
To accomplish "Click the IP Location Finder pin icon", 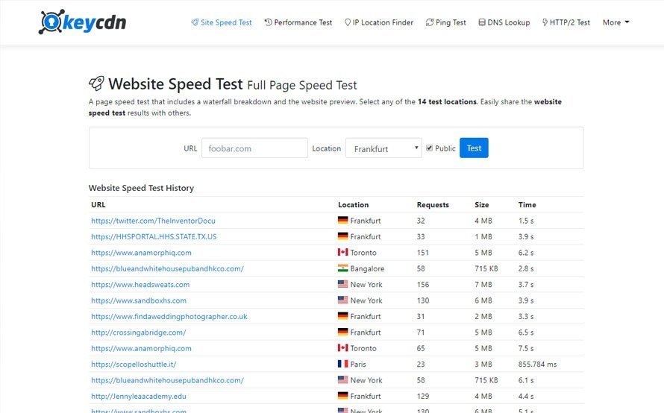I will (x=348, y=22).
